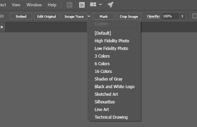Open Adobe Stock via St icon
The height and width of the screenshot is (127, 197).
(x=82, y=5)
